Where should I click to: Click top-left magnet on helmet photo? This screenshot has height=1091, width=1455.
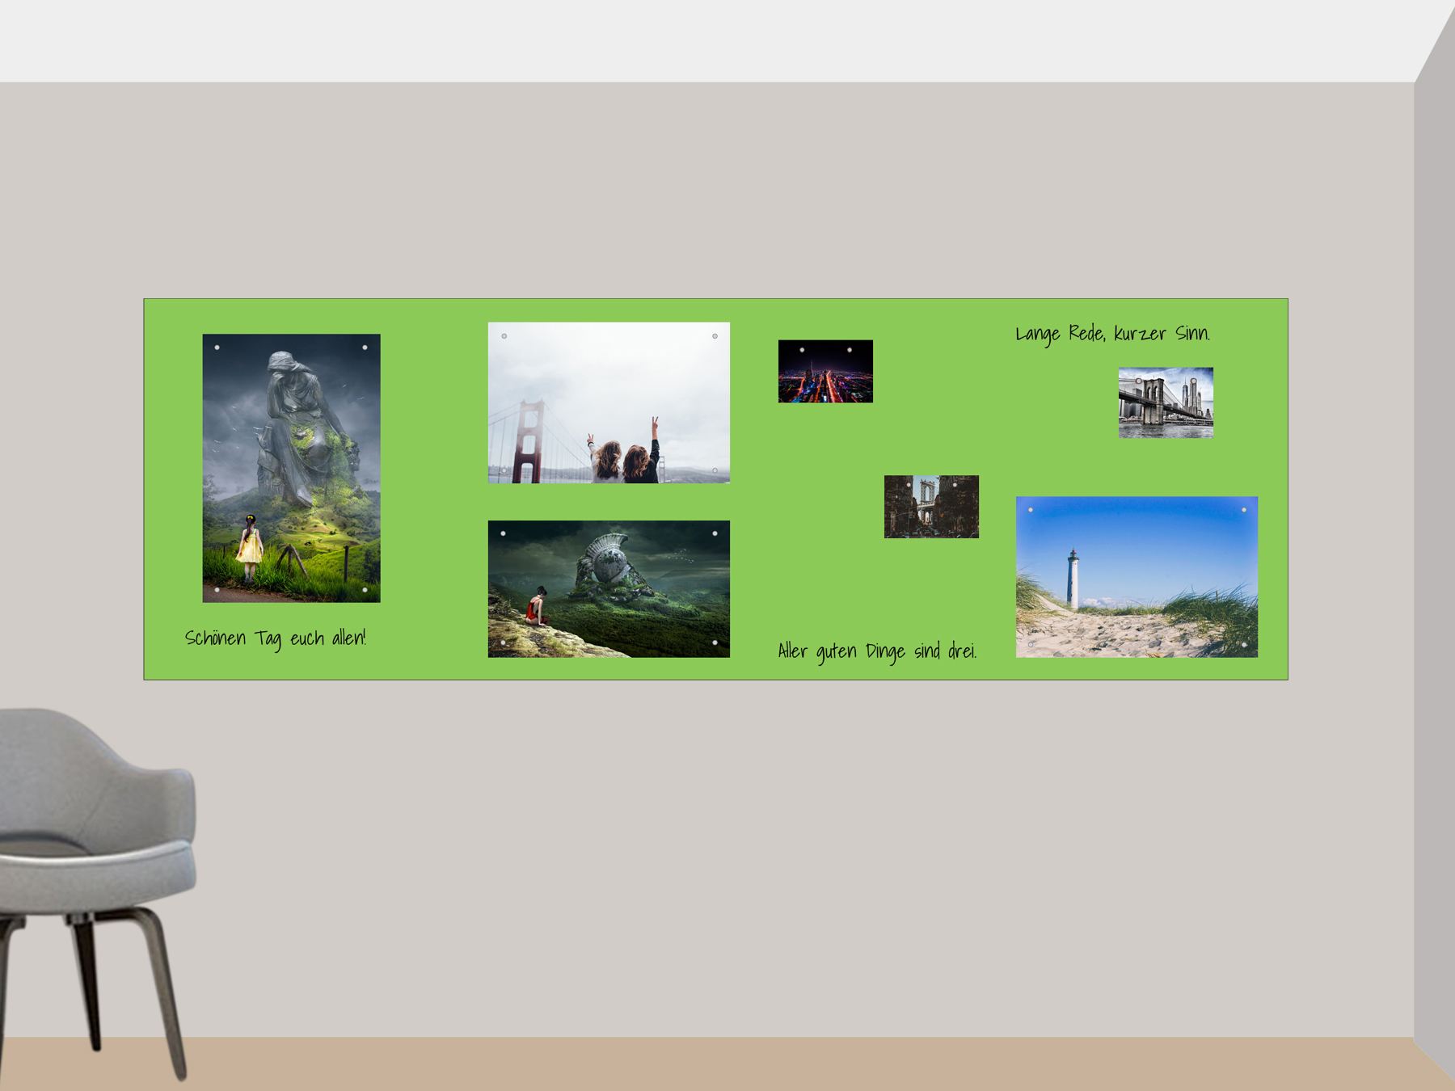(x=503, y=533)
